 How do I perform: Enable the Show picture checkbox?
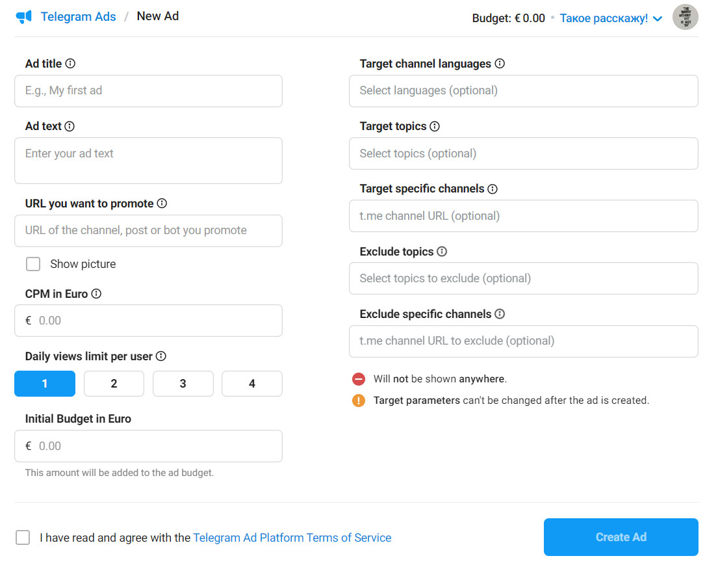33,264
